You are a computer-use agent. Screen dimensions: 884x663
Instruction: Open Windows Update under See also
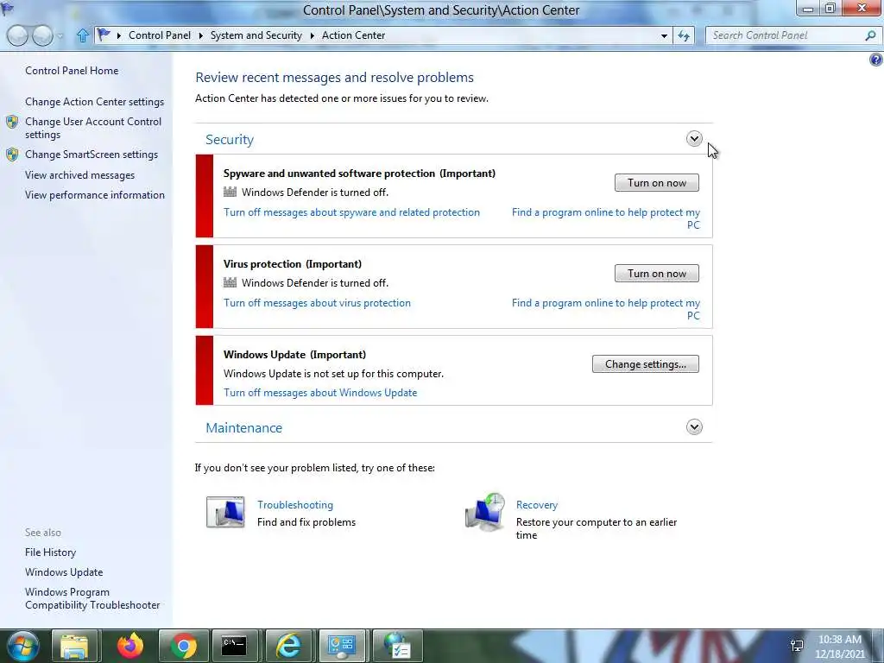[64, 572]
